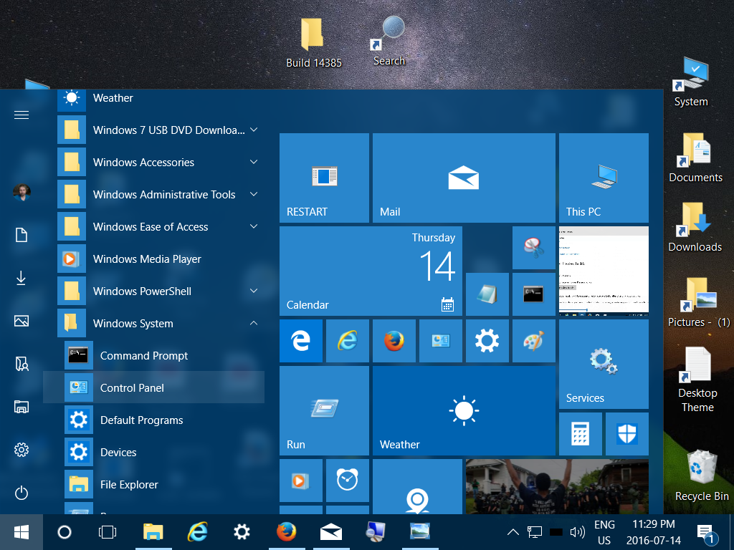The width and height of the screenshot is (734, 550).
Task: Open the volume control in system tray
Action: click(578, 532)
